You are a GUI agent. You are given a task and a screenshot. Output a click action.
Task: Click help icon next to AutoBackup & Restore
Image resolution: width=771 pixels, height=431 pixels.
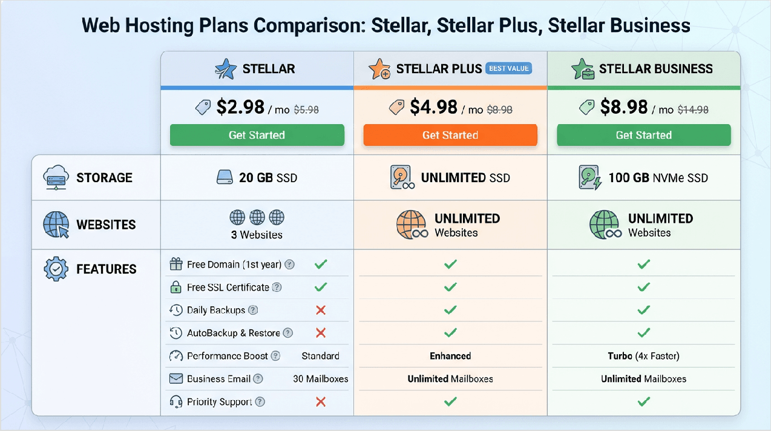(x=288, y=333)
